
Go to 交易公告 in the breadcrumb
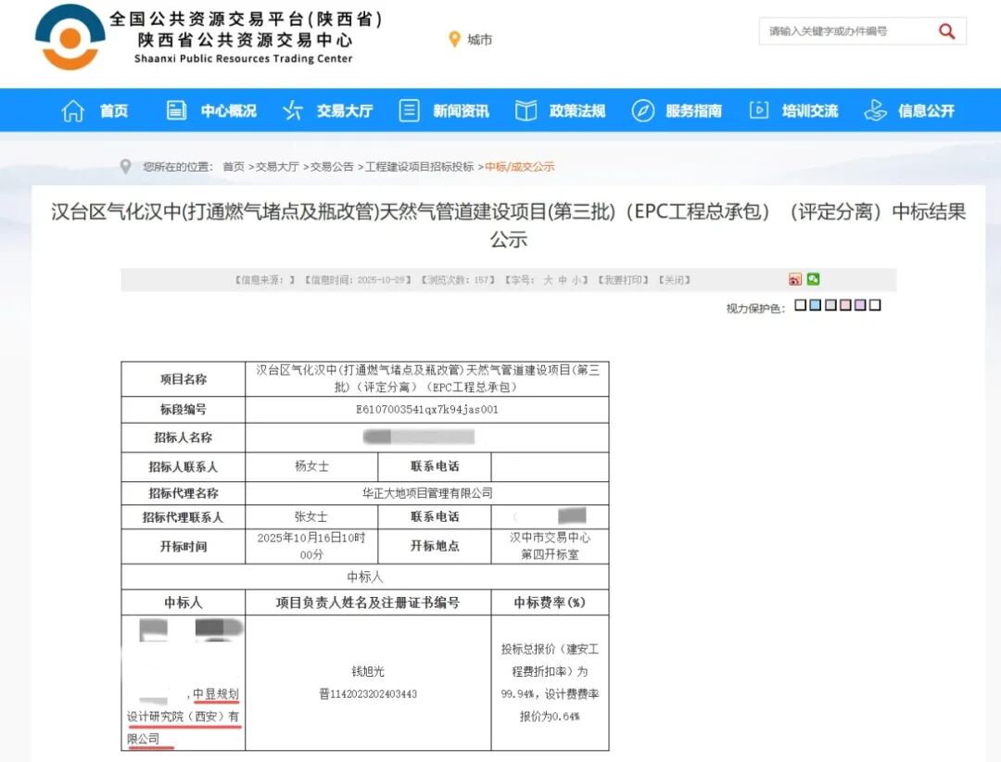pos(332,167)
